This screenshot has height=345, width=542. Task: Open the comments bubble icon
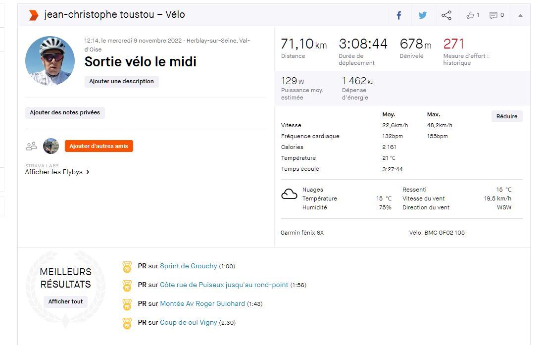tap(493, 15)
